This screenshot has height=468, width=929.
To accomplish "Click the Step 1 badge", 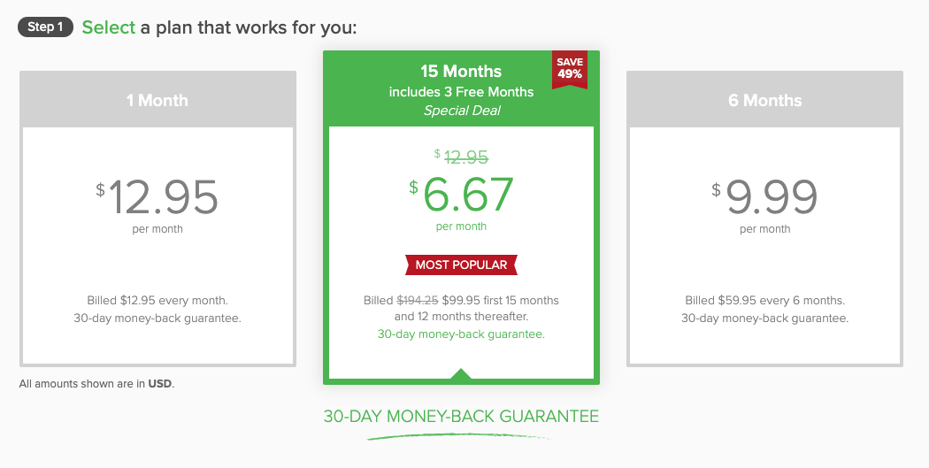I will [45, 27].
